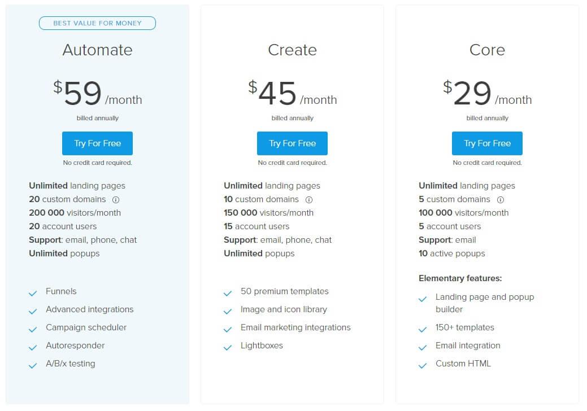This screenshot has width=587, height=411.
Task: Click the Email marketing integrations feature
Action: (295, 327)
